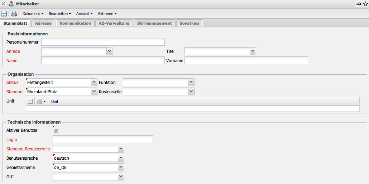Check the select-all box in Unit table
Image resolution: width=369 pixels, height=184 pixels.
tap(30, 101)
